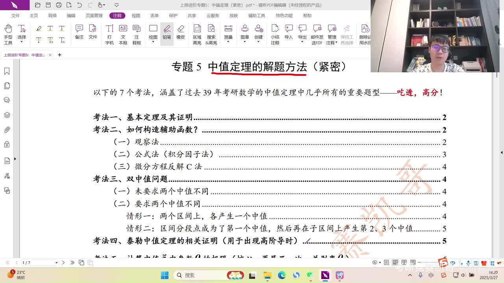Expand the Drawing (绘图) dropdown

coord(153,42)
